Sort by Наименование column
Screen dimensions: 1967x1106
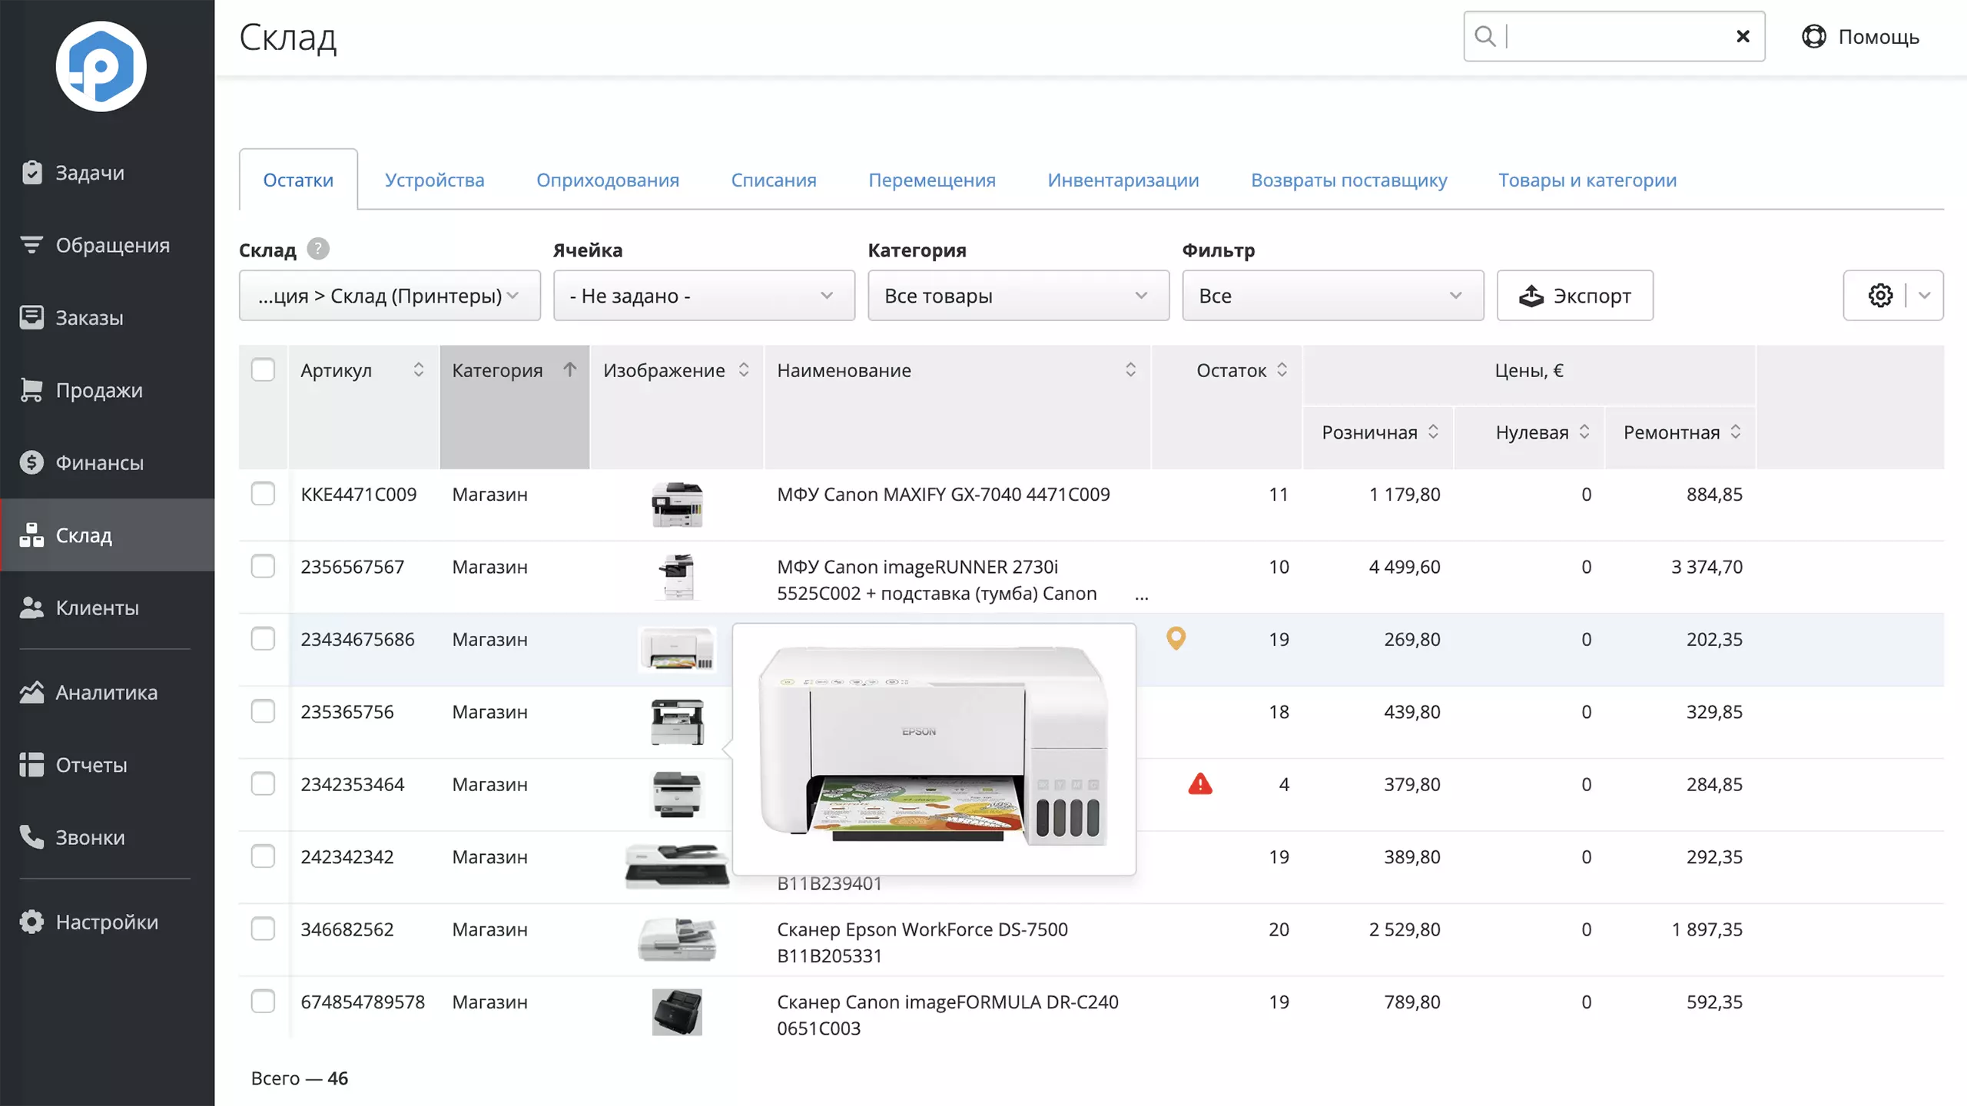point(1130,370)
